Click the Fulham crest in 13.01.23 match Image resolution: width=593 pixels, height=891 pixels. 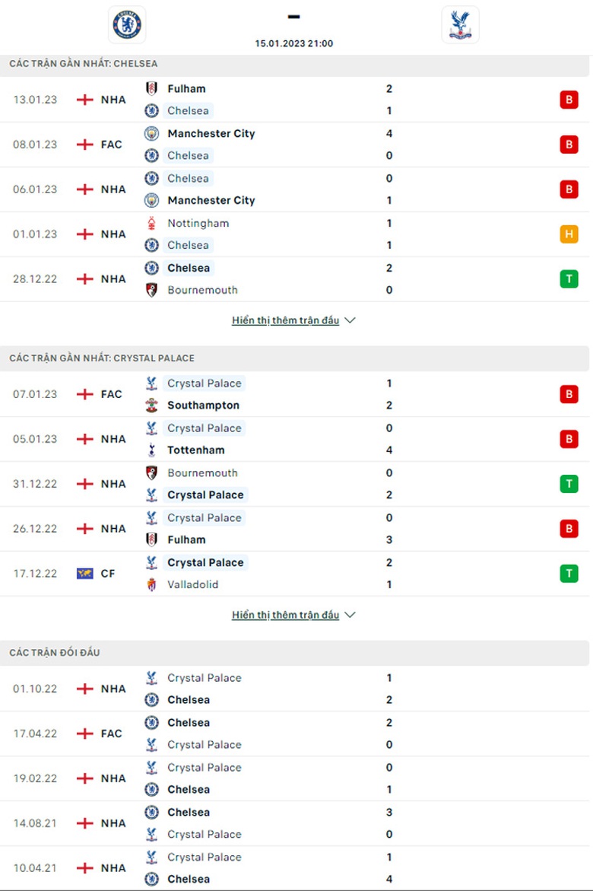pyautogui.click(x=151, y=88)
